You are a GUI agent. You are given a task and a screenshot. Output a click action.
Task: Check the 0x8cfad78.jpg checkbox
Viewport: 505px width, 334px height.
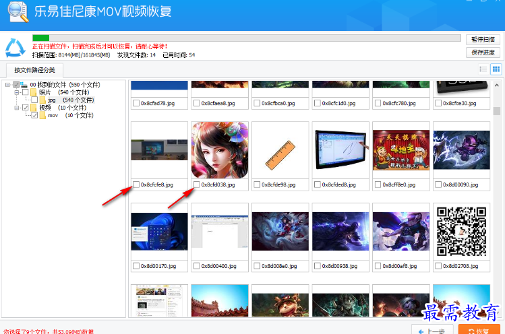pos(136,103)
